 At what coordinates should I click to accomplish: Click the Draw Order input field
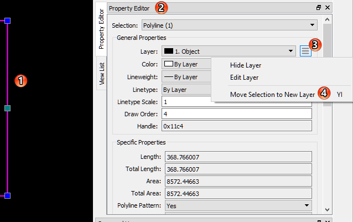click(x=236, y=114)
